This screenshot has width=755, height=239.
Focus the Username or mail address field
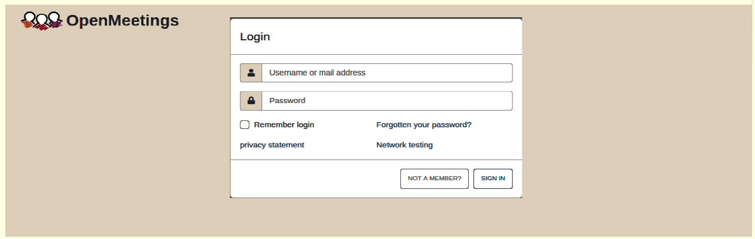(x=386, y=73)
